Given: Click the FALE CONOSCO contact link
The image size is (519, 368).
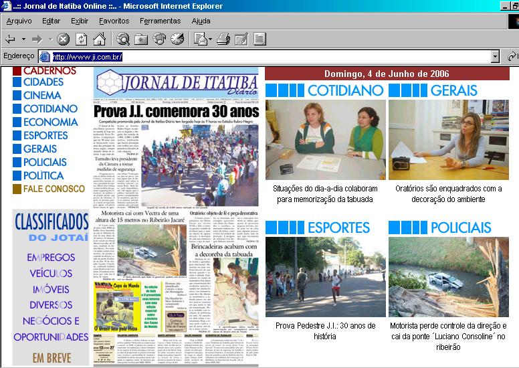Looking at the screenshot, I should click(54, 189).
